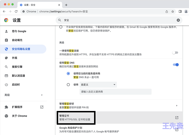The height and width of the screenshot is (135, 189).
Task: Click the power icon next to 启动时
Action: tap(6, 85)
